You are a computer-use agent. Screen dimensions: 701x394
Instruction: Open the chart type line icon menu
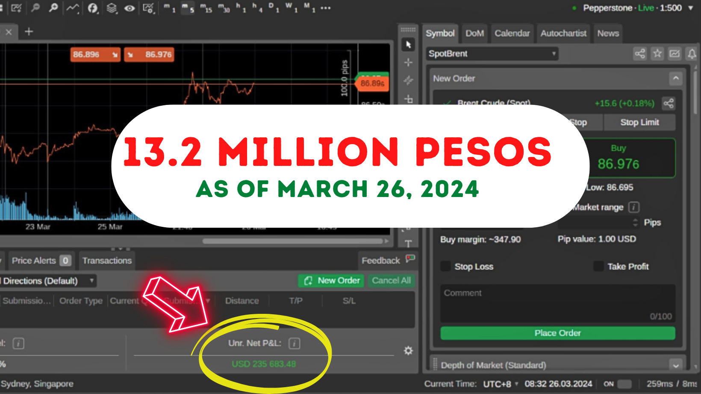pos(72,8)
